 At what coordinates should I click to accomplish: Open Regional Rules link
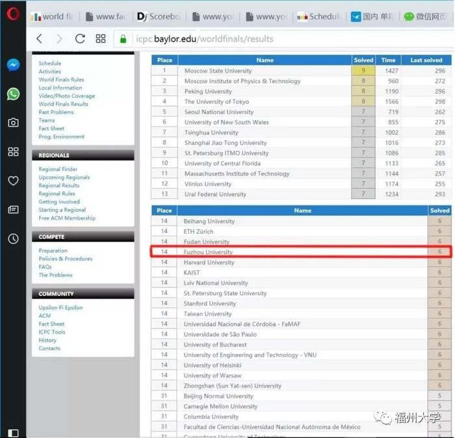[x=57, y=194]
